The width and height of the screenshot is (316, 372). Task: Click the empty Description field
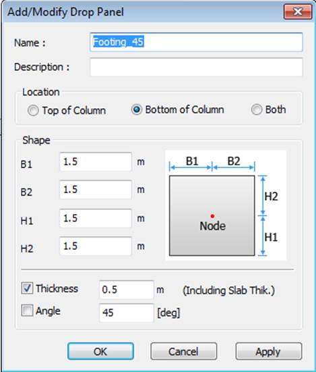coord(196,67)
